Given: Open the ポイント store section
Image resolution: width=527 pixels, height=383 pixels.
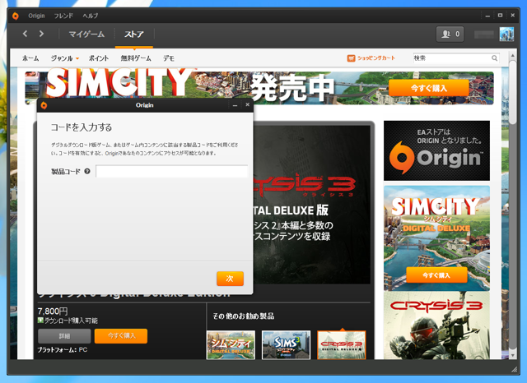Looking at the screenshot, I should (x=99, y=58).
